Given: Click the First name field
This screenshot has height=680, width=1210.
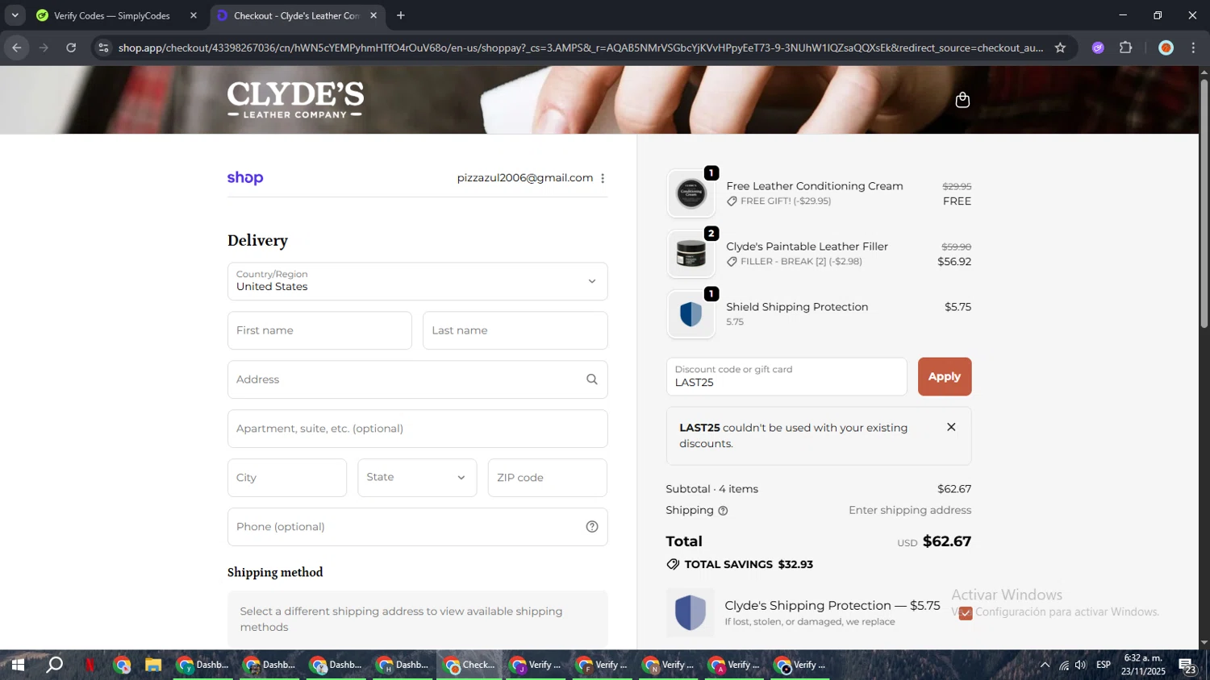Looking at the screenshot, I should (319, 330).
